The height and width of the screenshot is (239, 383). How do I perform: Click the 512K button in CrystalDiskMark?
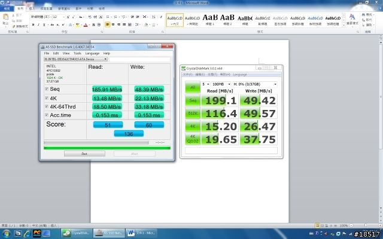click(x=193, y=113)
